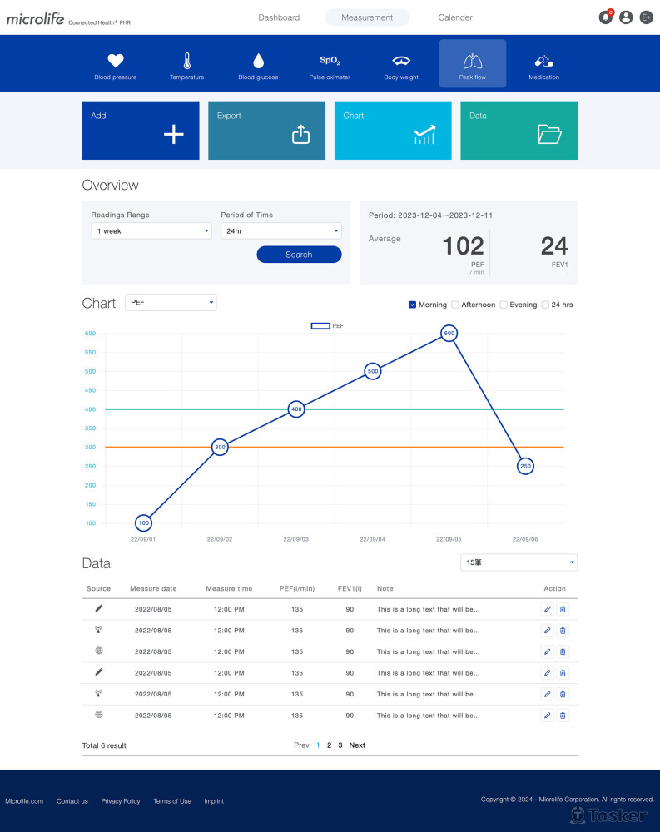Screen dimensions: 660x832
Task: Enable the Evening checkbox
Action: [x=504, y=305]
